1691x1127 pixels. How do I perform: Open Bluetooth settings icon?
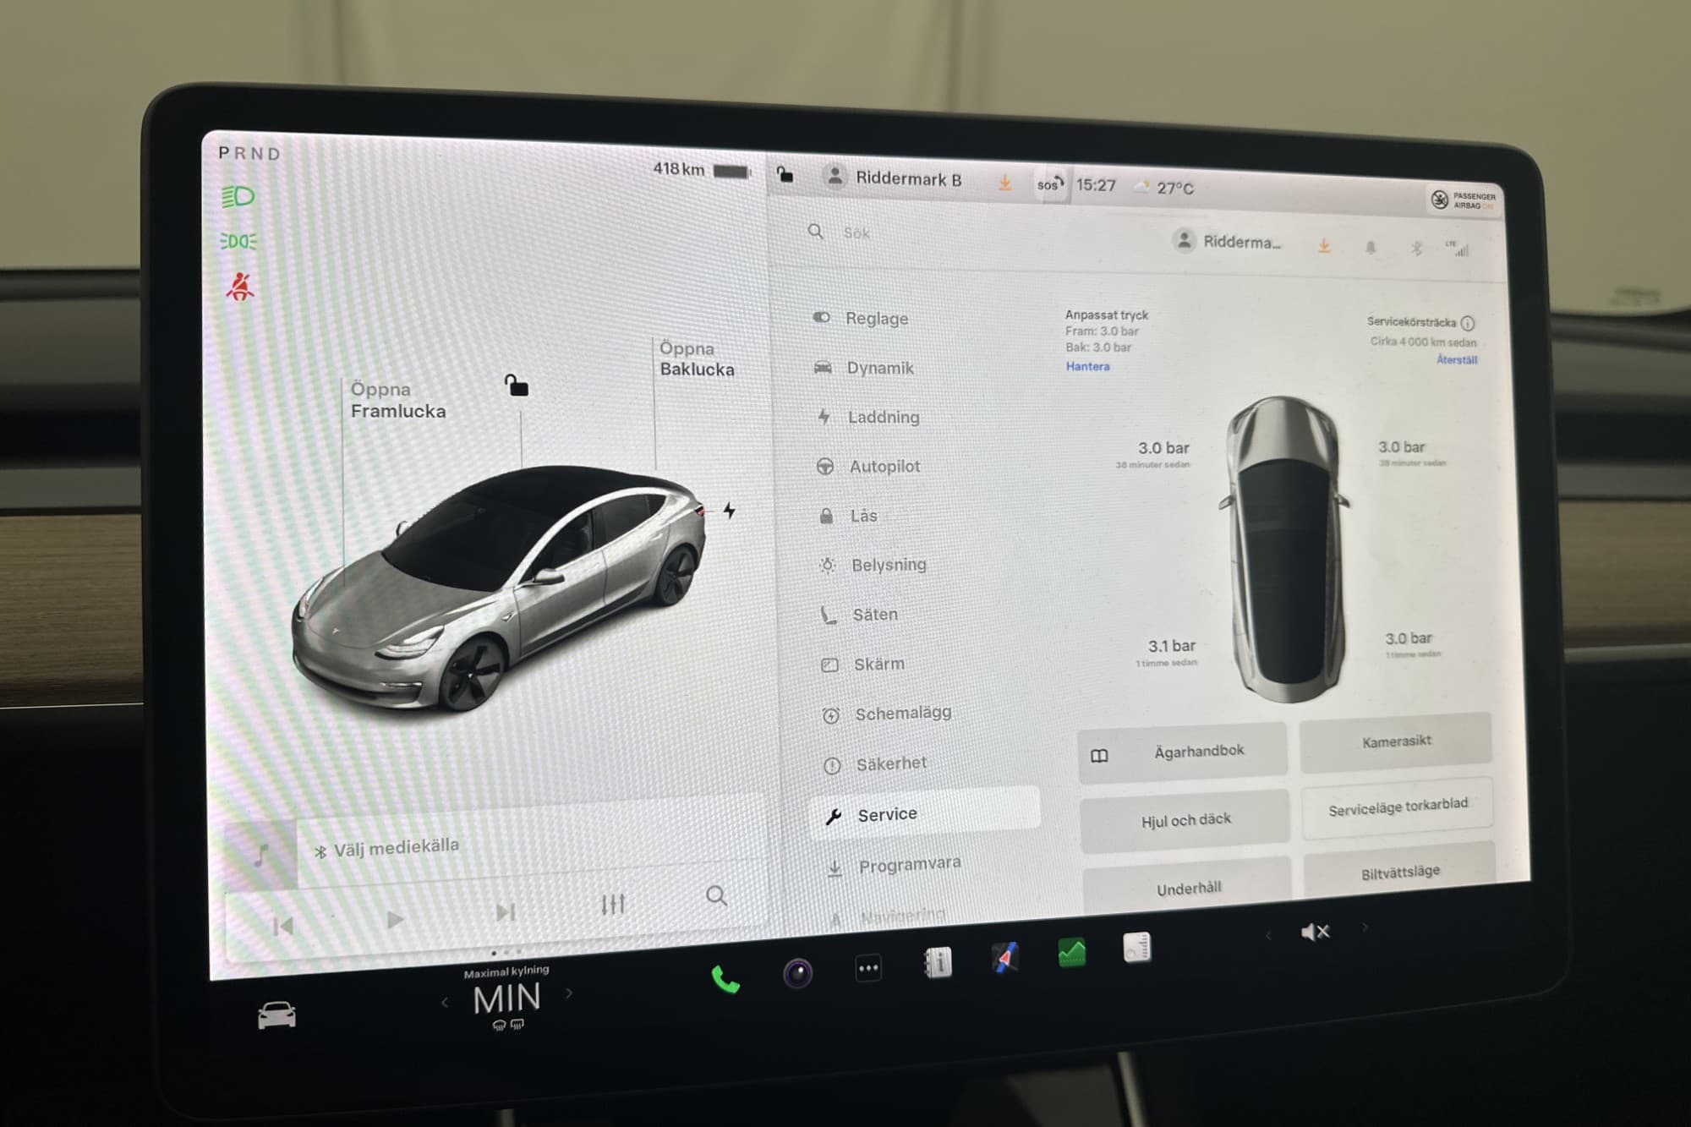[x=1416, y=248]
